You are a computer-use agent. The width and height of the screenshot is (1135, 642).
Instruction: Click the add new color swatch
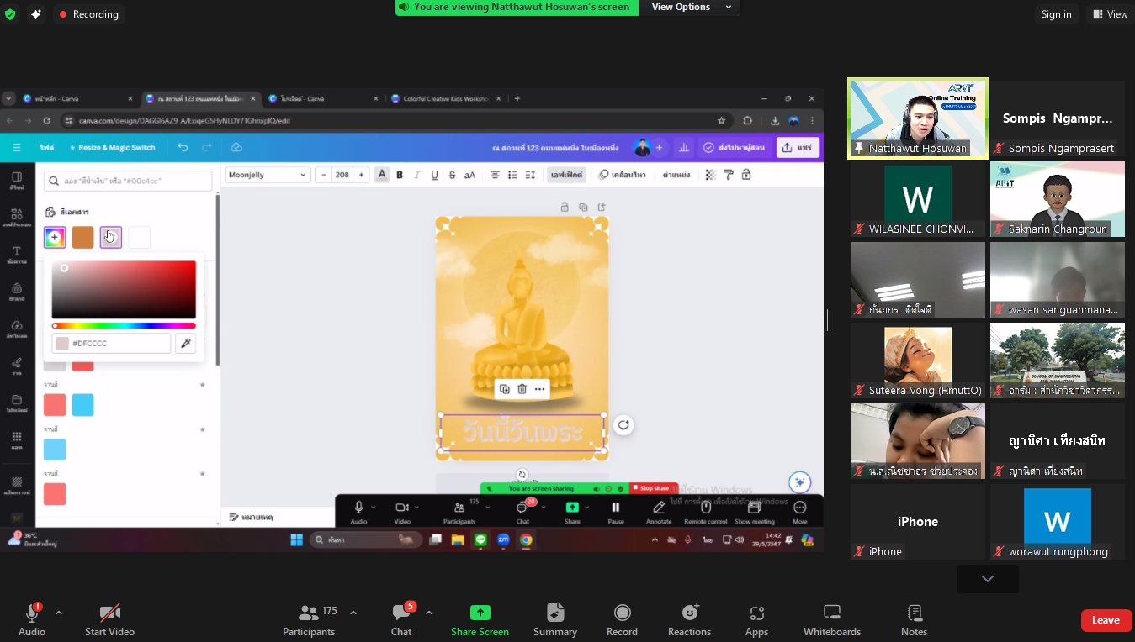click(x=54, y=238)
